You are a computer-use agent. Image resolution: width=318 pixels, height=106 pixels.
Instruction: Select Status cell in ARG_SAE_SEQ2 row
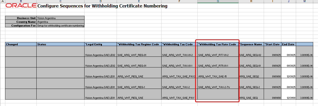coord(60,73)
